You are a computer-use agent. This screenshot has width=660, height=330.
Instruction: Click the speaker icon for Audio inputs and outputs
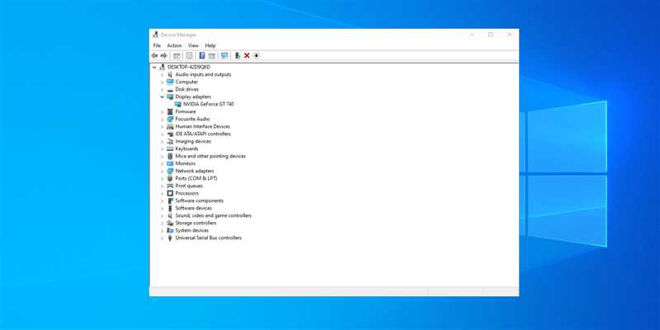click(170, 74)
